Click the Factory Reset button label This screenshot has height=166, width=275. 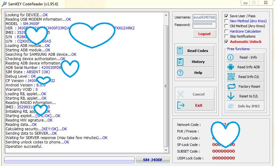click(x=249, y=86)
